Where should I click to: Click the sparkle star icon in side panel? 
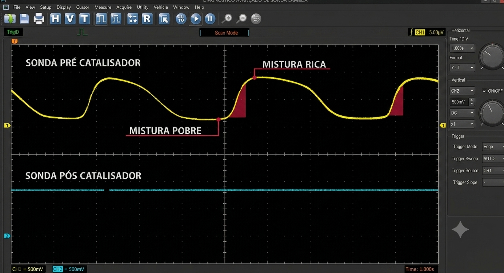tap(460, 229)
